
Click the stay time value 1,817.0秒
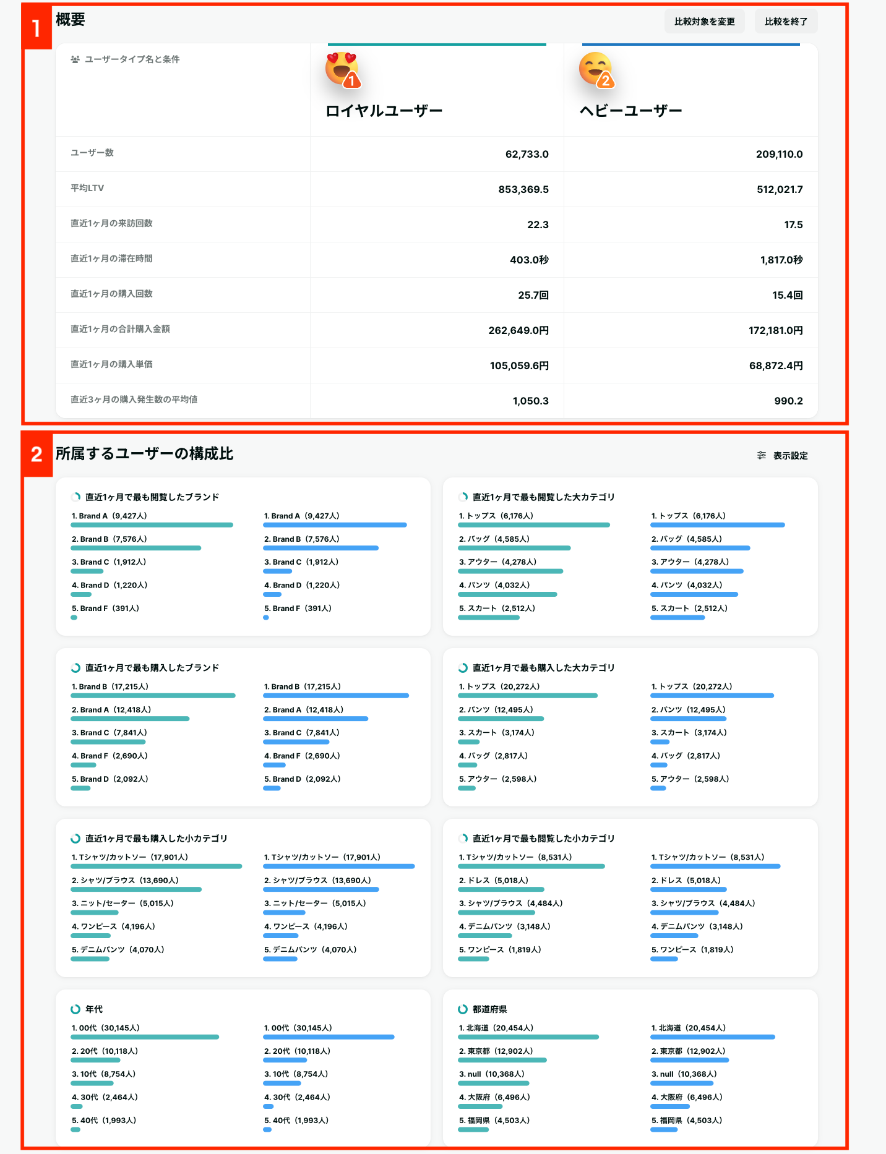pos(782,260)
